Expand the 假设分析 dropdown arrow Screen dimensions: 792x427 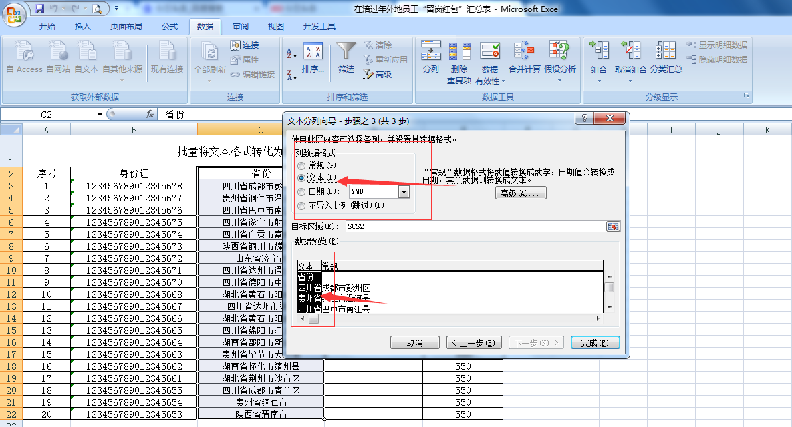click(559, 81)
